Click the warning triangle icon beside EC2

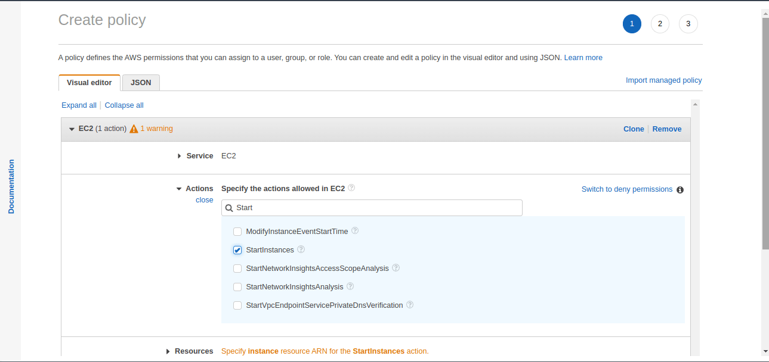(x=134, y=129)
